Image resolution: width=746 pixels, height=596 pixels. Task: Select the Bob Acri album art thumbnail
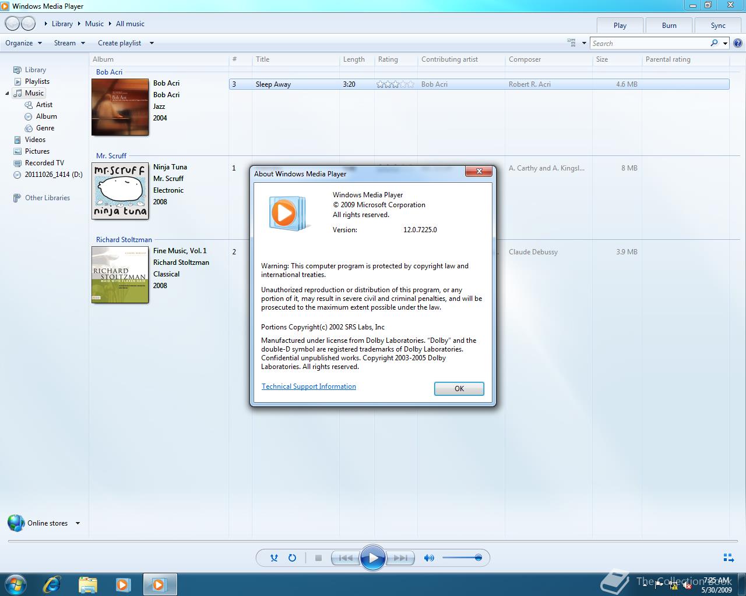(x=120, y=107)
